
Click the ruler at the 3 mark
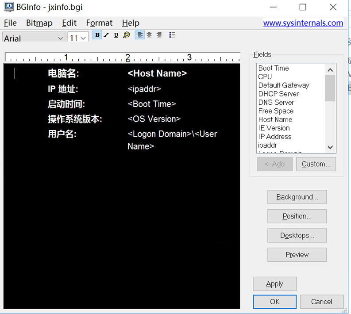[x=189, y=57]
